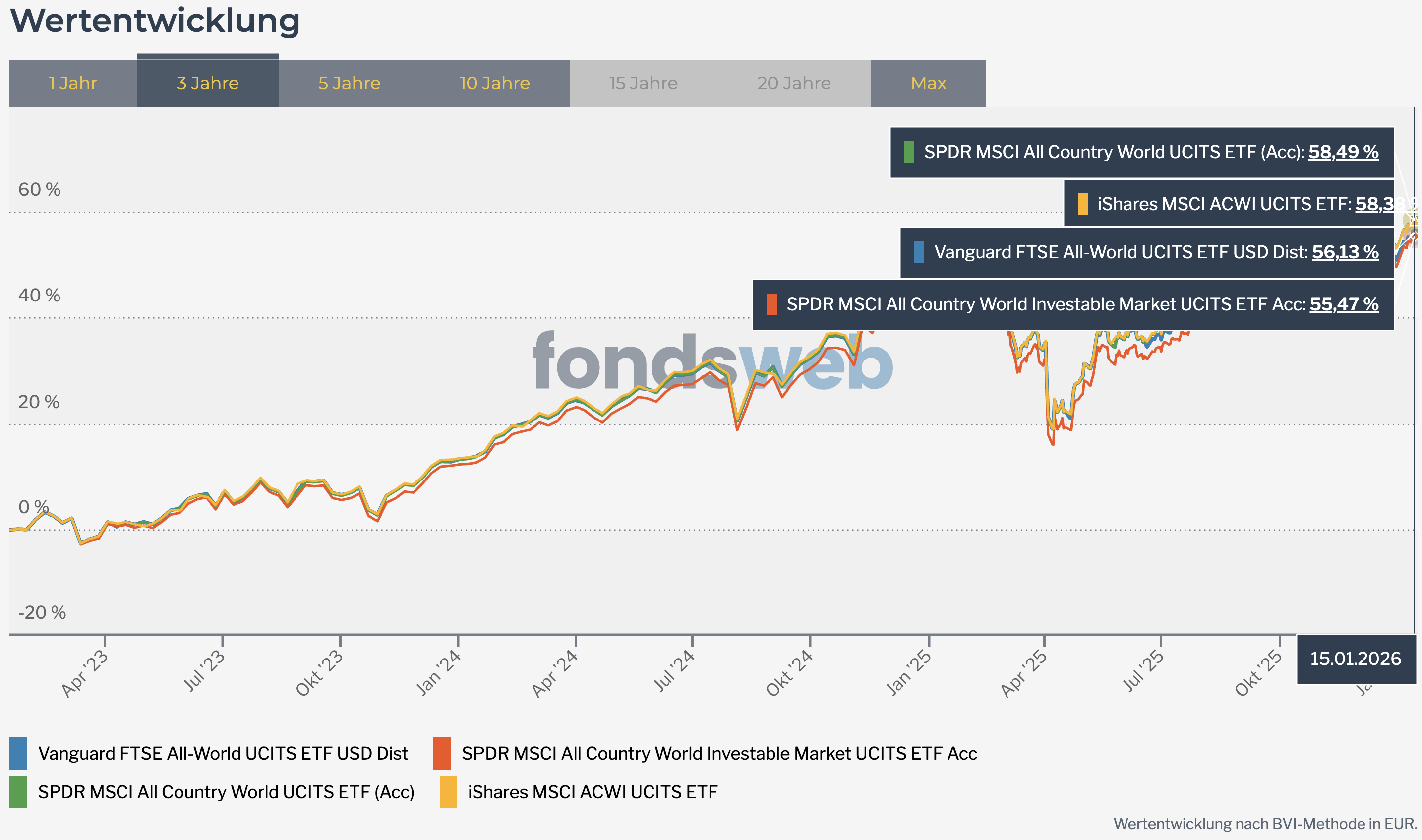Click the red SPDR Investable Market legend swatch
This screenshot has height=840, width=1422.
click(x=442, y=753)
